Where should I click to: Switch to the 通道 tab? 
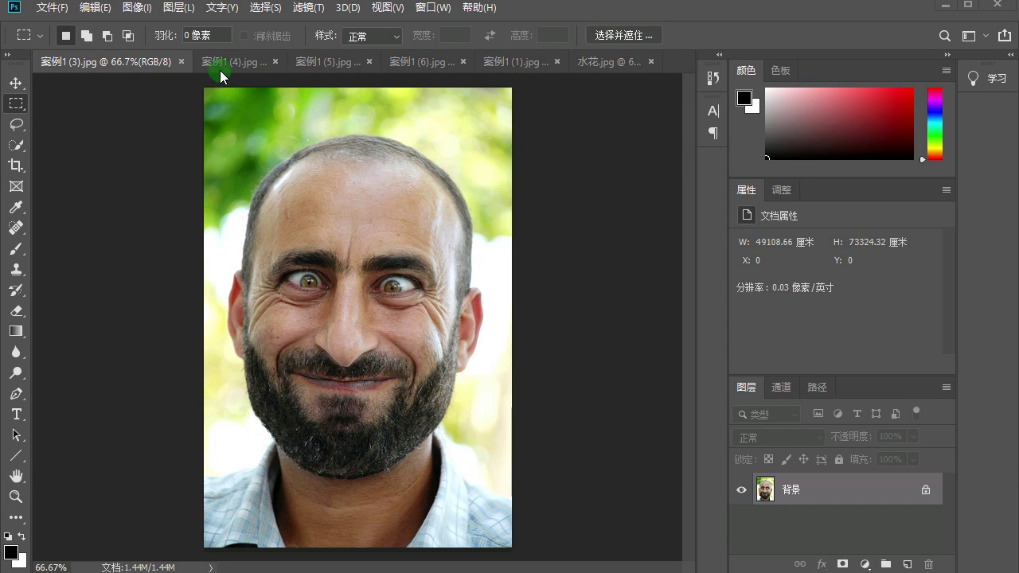pos(781,388)
